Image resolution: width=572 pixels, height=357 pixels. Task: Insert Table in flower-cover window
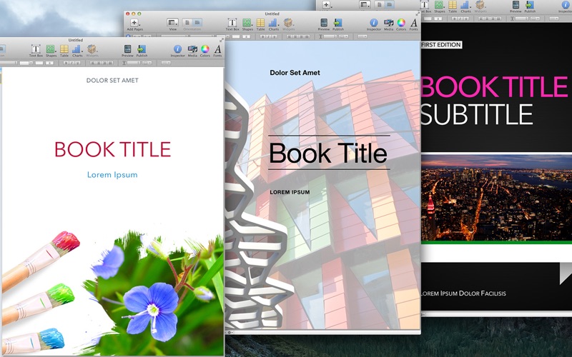click(x=64, y=51)
